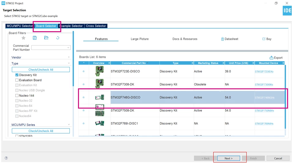Show favorite boards star filter icon
Image resolution: width=292 pixels, height=163 pixels.
pos(24,38)
